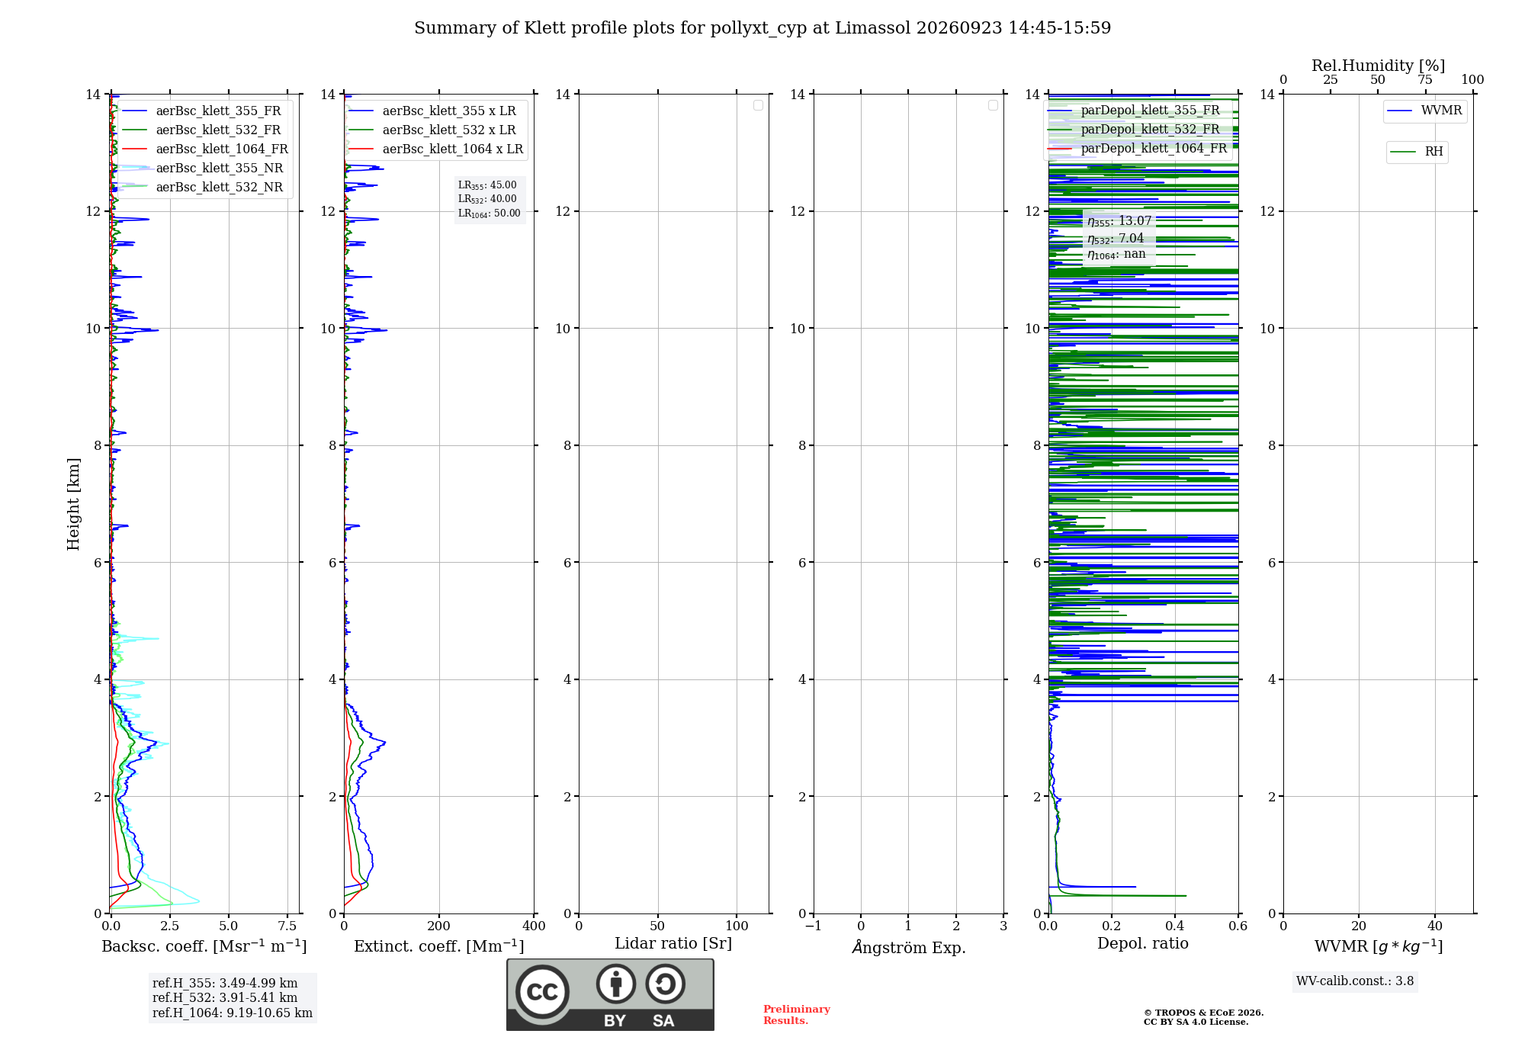The height and width of the screenshot is (1037, 1525).
Task: Click the 'Lidar ratio [Sr]' x-axis label
Action: pos(673,944)
